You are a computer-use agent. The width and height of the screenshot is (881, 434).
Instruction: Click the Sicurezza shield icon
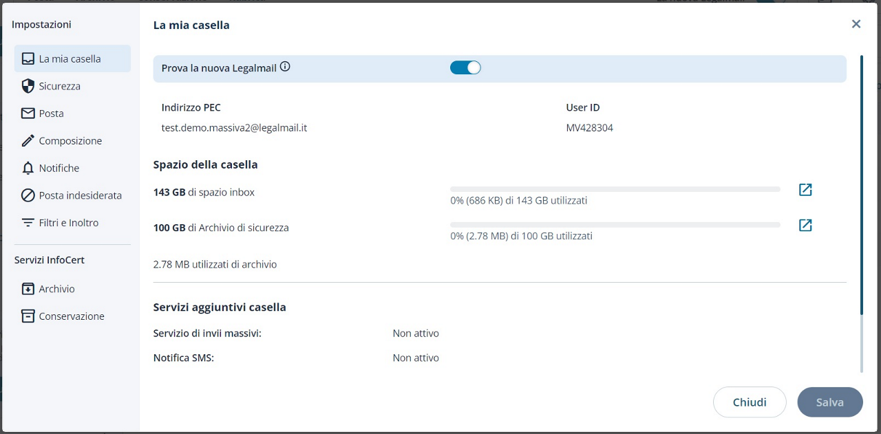28,86
